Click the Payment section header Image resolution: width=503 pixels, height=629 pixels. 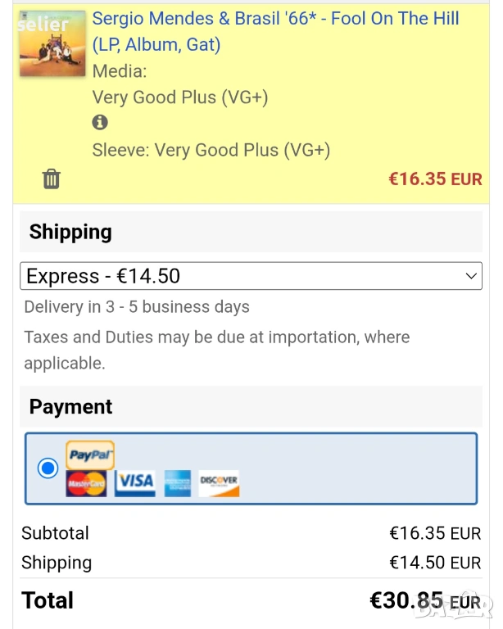pyautogui.click(x=71, y=407)
